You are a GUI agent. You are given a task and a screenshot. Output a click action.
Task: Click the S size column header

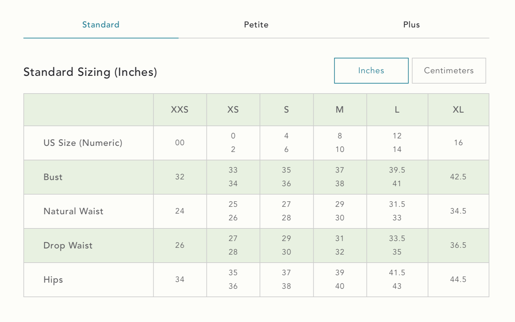(286, 110)
